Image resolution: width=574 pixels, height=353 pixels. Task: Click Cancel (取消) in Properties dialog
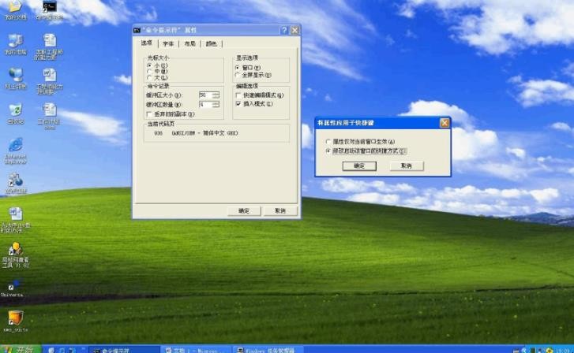280,211
